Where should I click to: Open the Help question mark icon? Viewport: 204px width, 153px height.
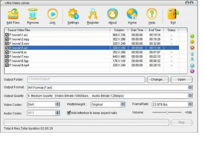(x=152, y=14)
